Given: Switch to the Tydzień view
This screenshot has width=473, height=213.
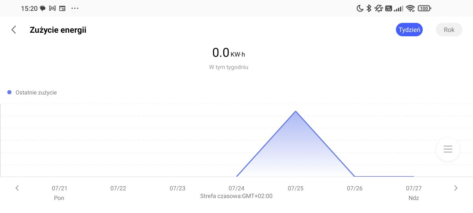Looking at the screenshot, I should click(x=409, y=30).
